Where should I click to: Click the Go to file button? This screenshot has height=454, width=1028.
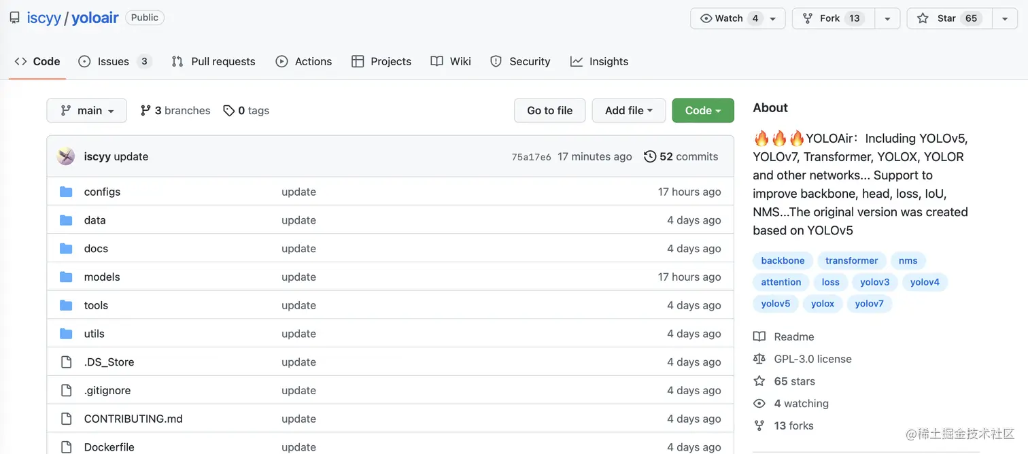[549, 111]
